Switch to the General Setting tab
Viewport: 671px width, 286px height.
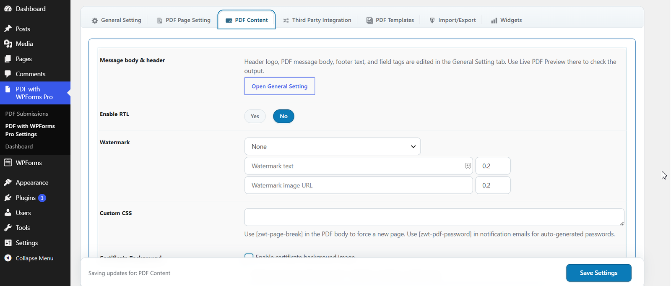(x=117, y=20)
